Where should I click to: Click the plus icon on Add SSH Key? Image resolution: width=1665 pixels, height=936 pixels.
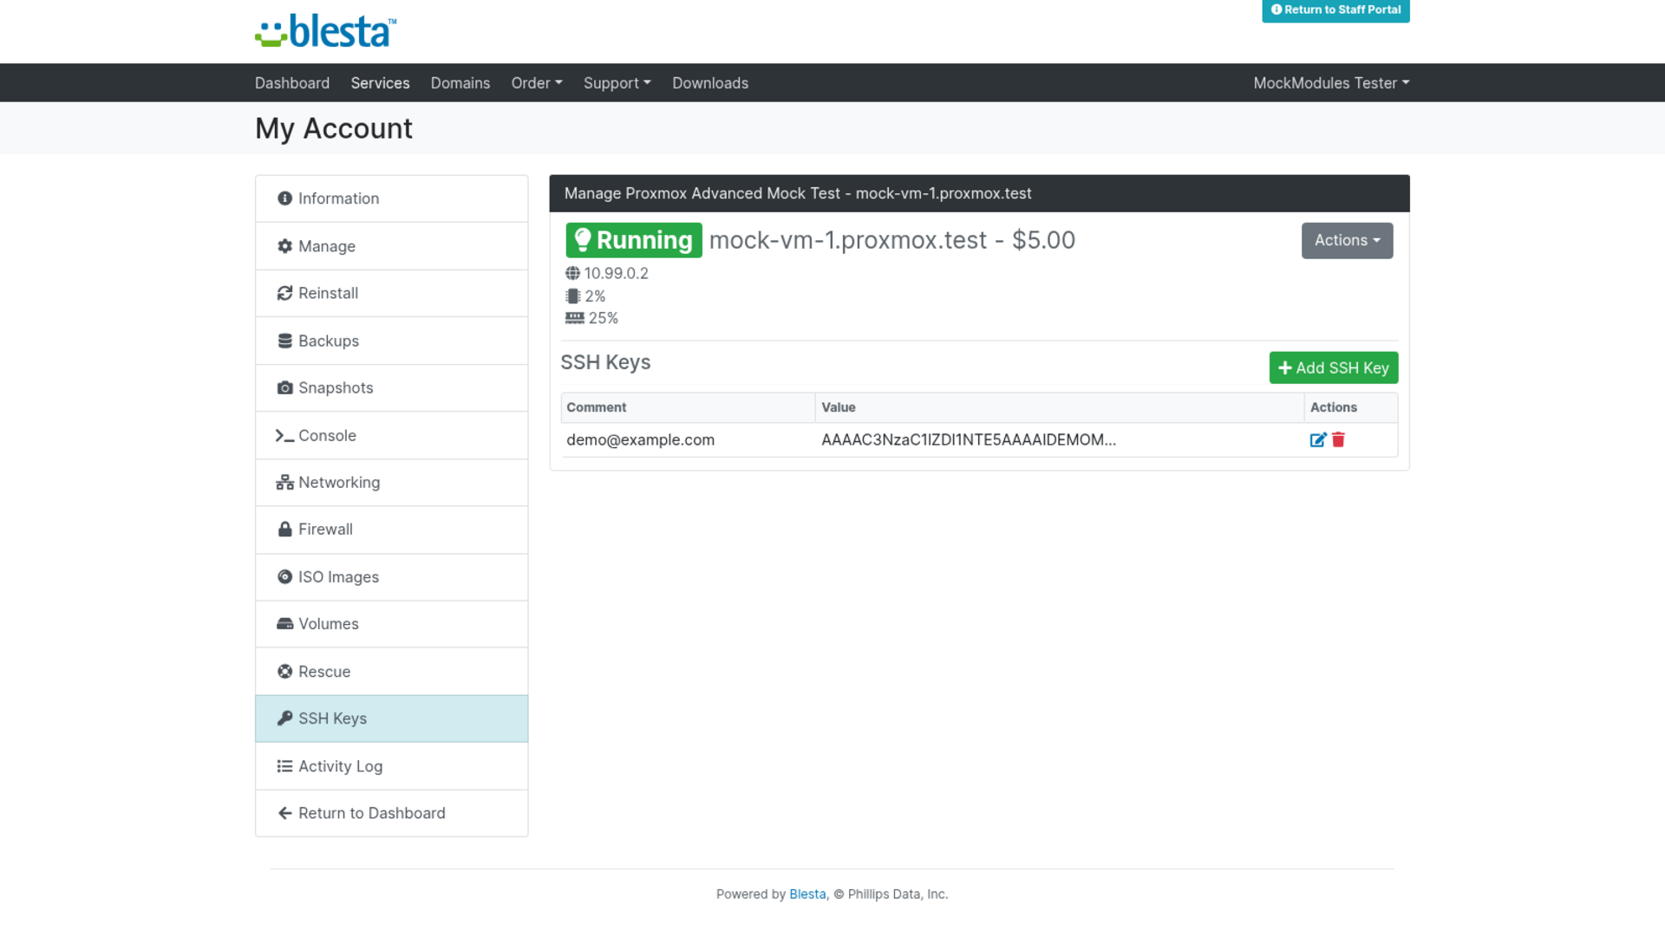(1285, 368)
